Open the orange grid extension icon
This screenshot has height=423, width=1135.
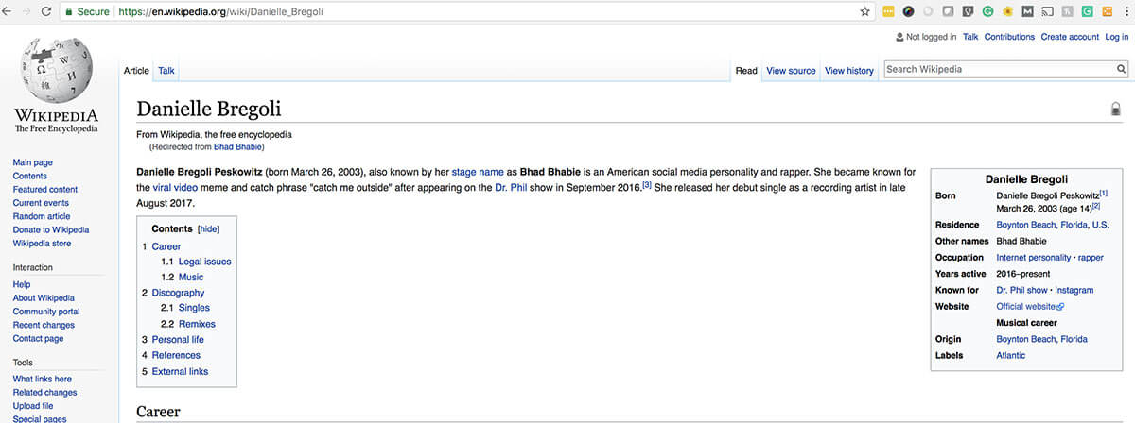click(1108, 12)
